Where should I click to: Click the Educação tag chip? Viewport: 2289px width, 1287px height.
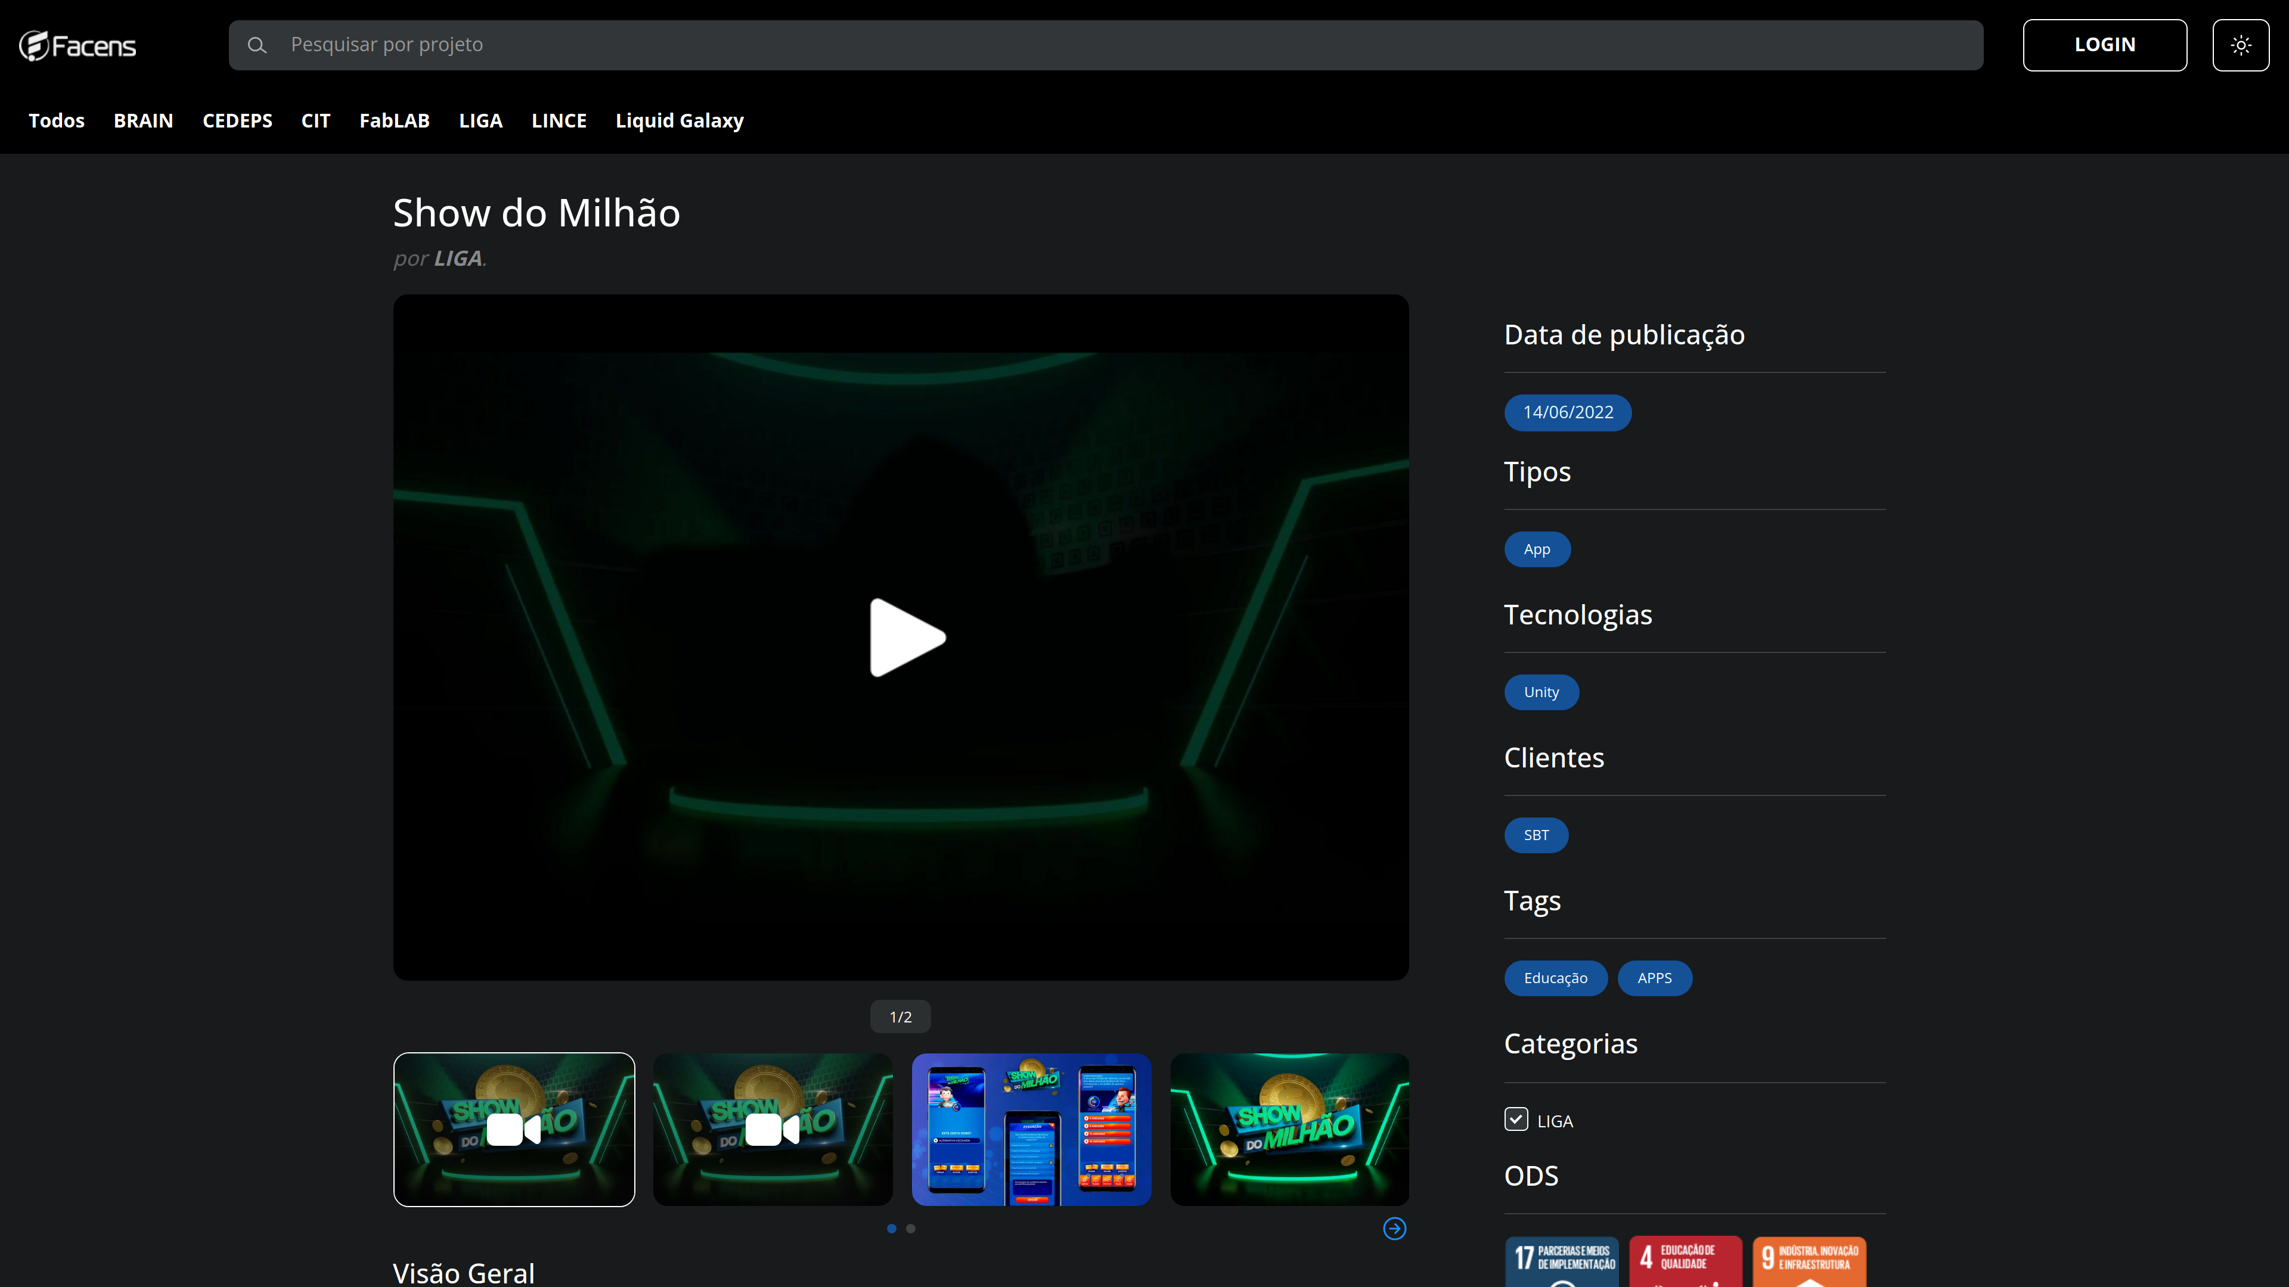click(1555, 978)
